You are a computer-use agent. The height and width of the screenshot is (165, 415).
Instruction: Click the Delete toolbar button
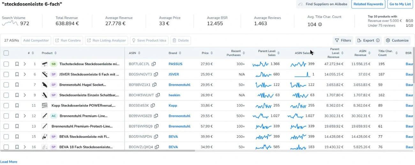(181, 41)
